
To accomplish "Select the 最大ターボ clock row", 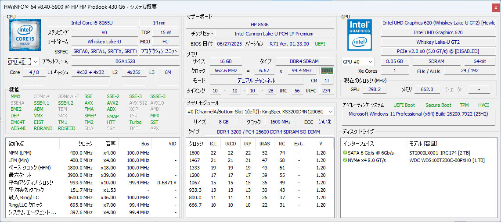I will tap(92, 175).
